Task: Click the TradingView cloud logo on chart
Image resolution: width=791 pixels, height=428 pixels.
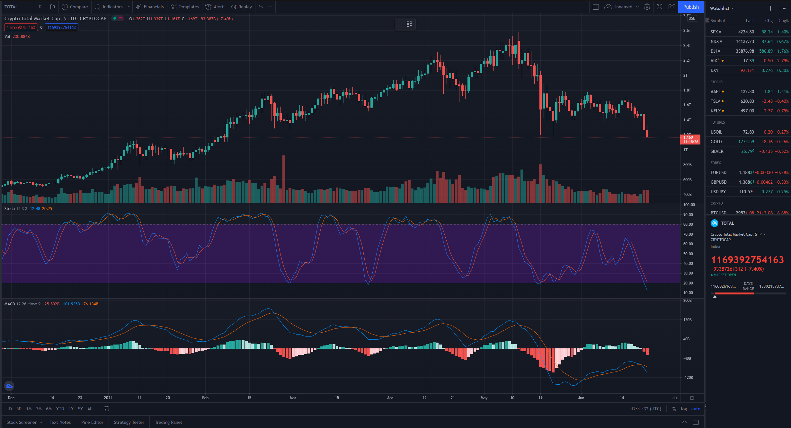Action: click(9, 386)
